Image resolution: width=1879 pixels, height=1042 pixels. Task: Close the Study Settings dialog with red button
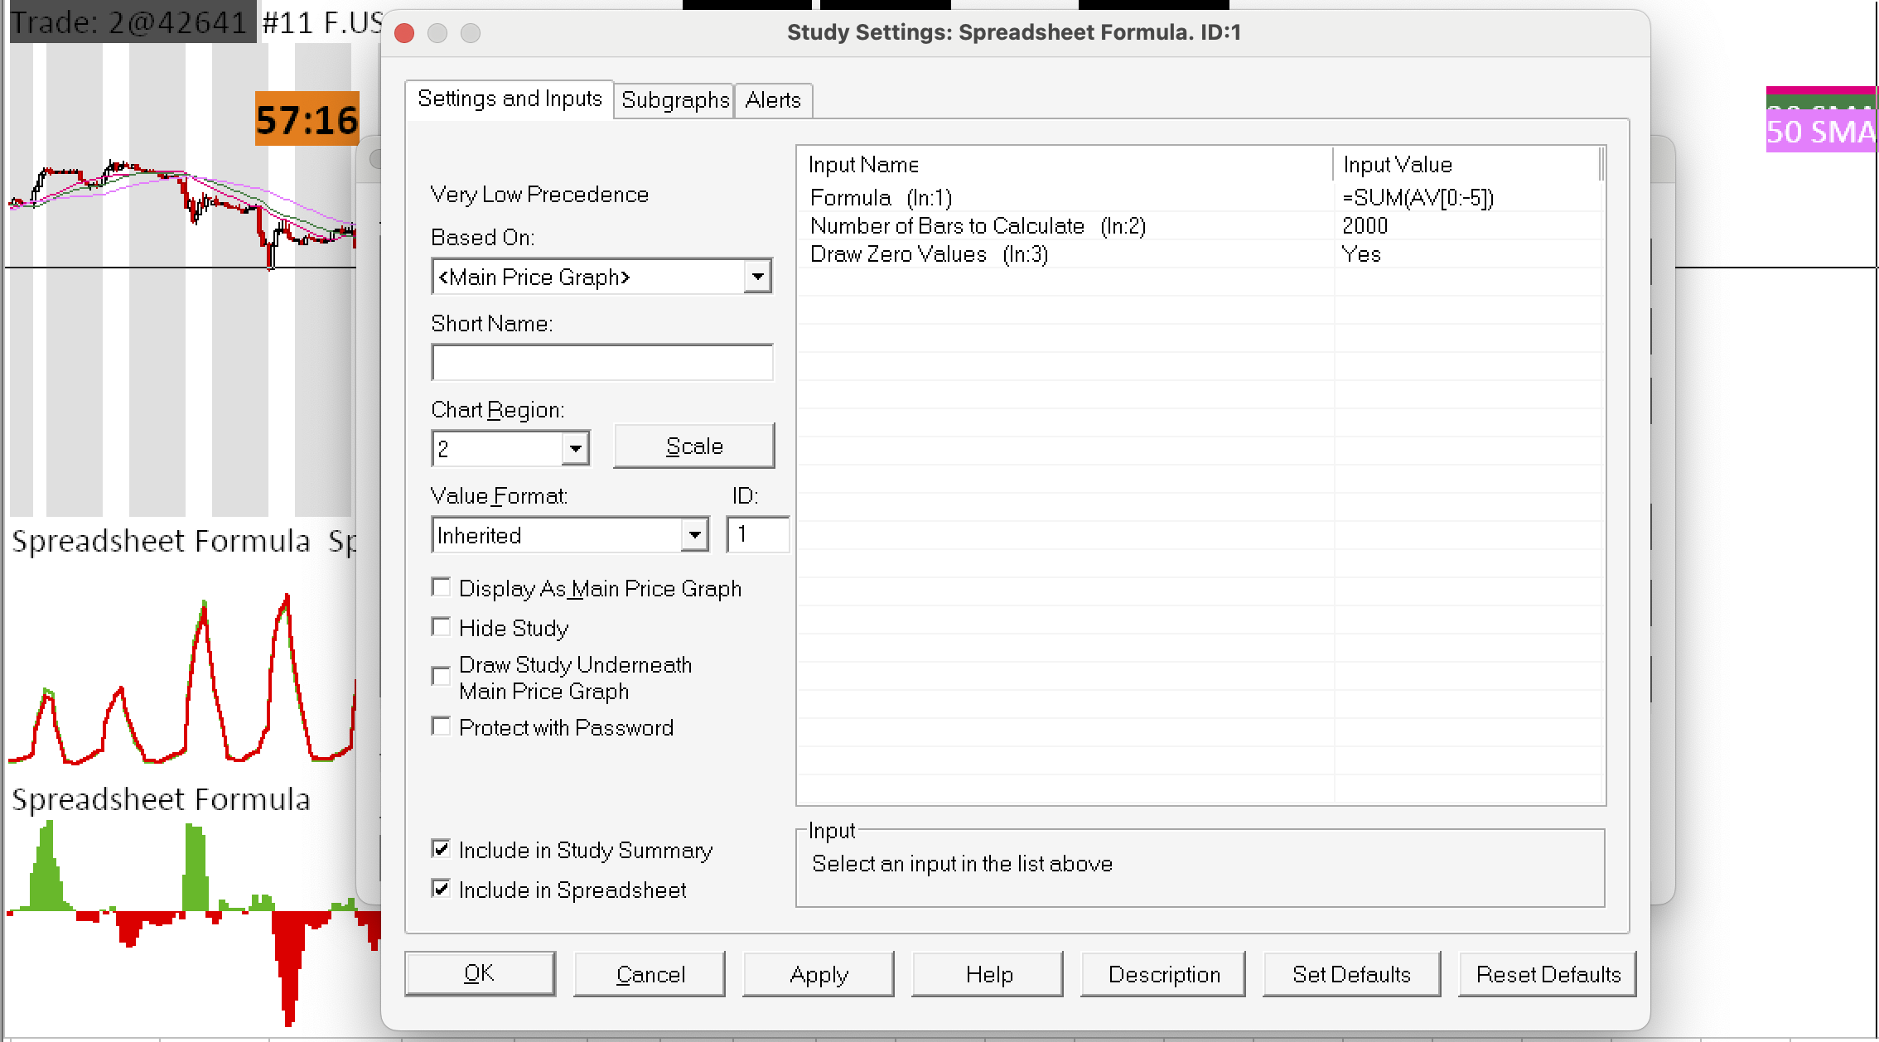click(x=404, y=33)
